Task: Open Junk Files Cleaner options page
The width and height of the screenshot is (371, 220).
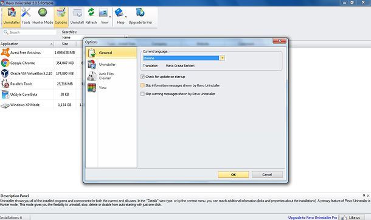Action: [x=111, y=76]
